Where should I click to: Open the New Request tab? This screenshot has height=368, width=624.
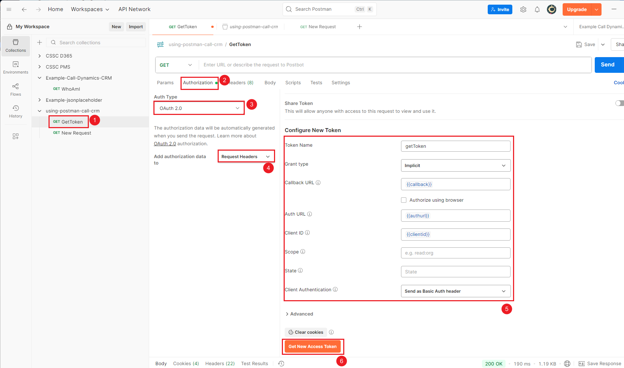(x=318, y=27)
